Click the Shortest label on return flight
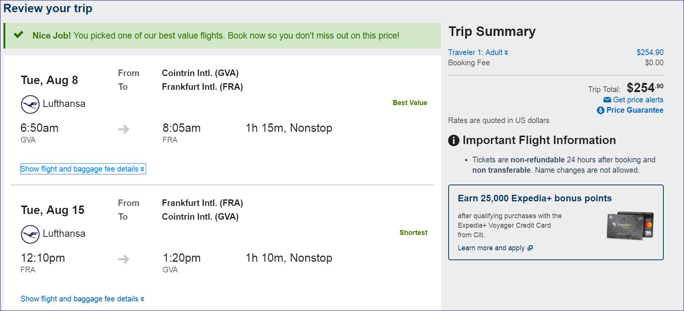Image resolution: width=684 pixels, height=311 pixels. (x=413, y=233)
